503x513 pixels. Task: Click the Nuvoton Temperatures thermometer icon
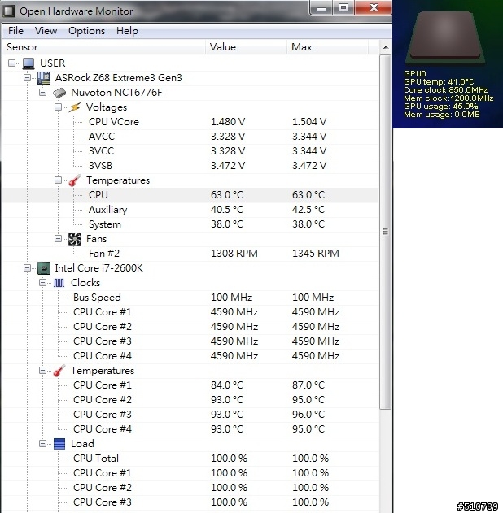click(x=75, y=180)
